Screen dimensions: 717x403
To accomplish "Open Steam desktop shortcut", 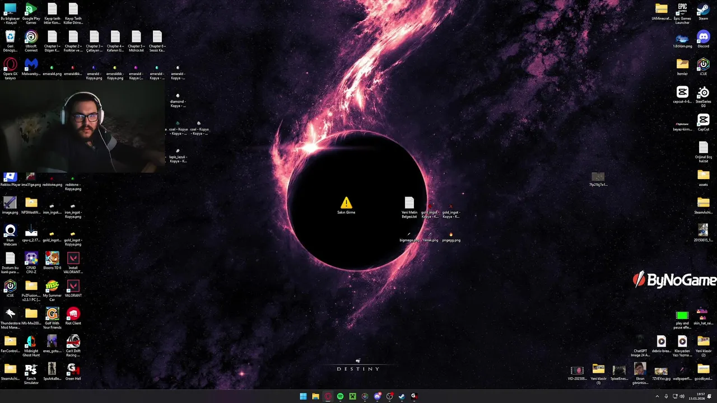I will pos(703,12).
